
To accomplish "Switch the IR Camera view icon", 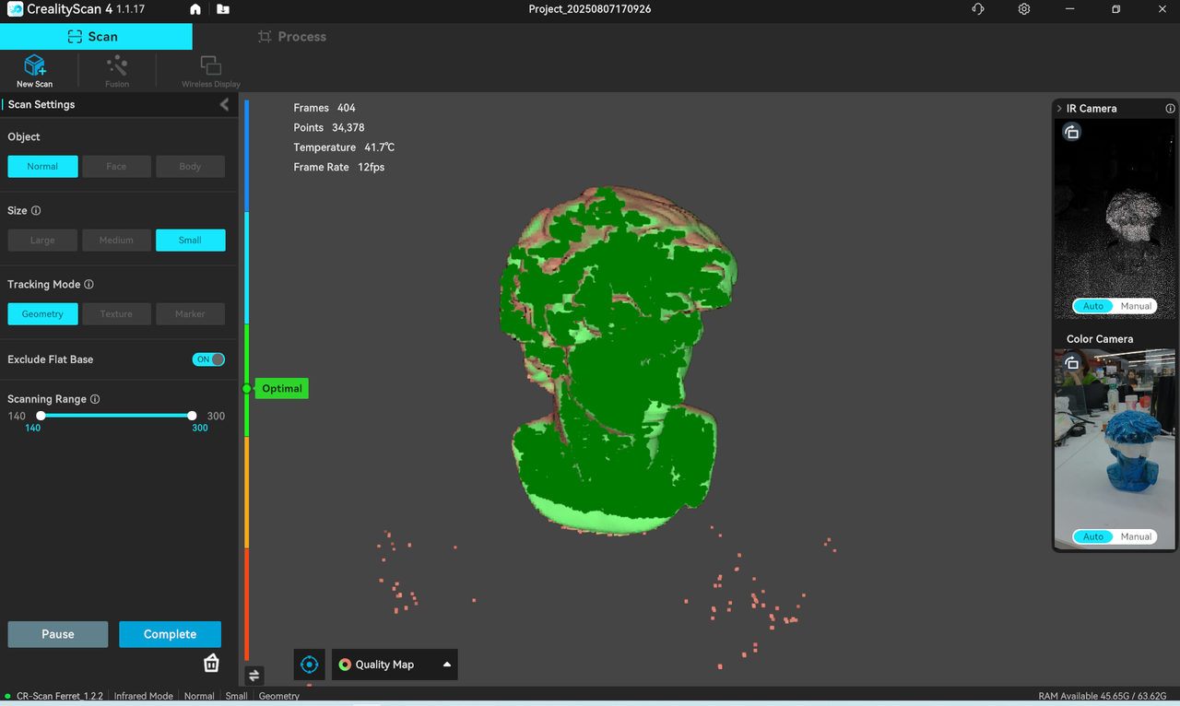I will 1071,133.
